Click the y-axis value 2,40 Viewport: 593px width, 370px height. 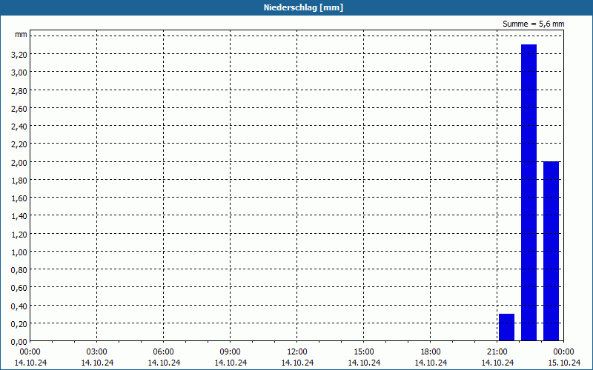[x=19, y=127]
